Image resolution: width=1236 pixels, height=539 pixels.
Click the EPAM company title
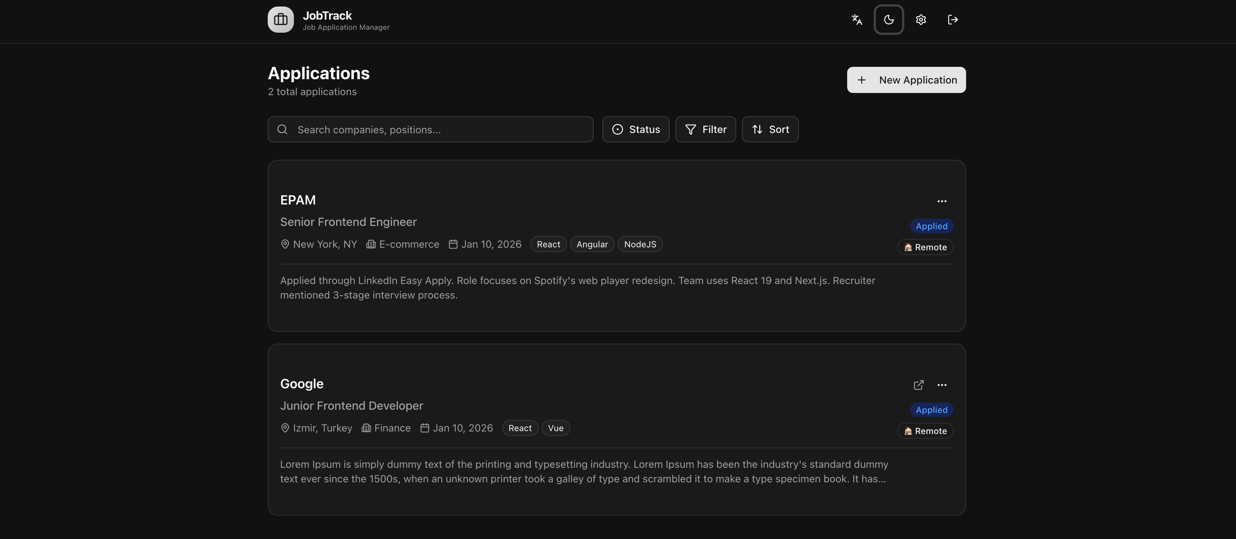pos(298,200)
